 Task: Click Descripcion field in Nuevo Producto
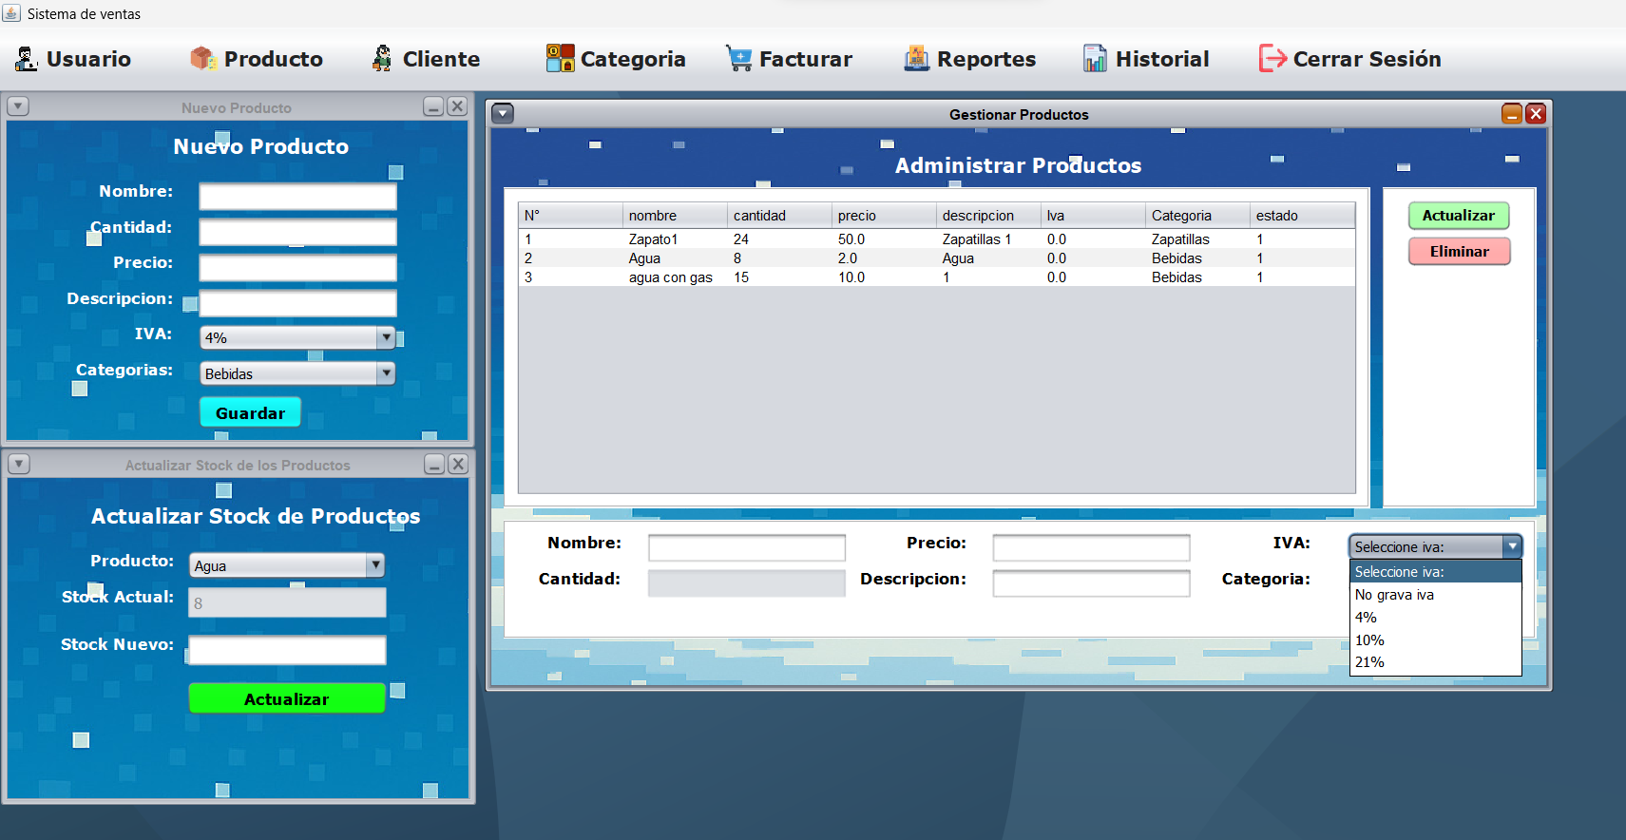(x=297, y=304)
